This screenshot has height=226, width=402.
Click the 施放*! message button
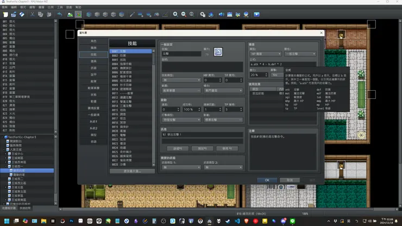(x=202, y=148)
